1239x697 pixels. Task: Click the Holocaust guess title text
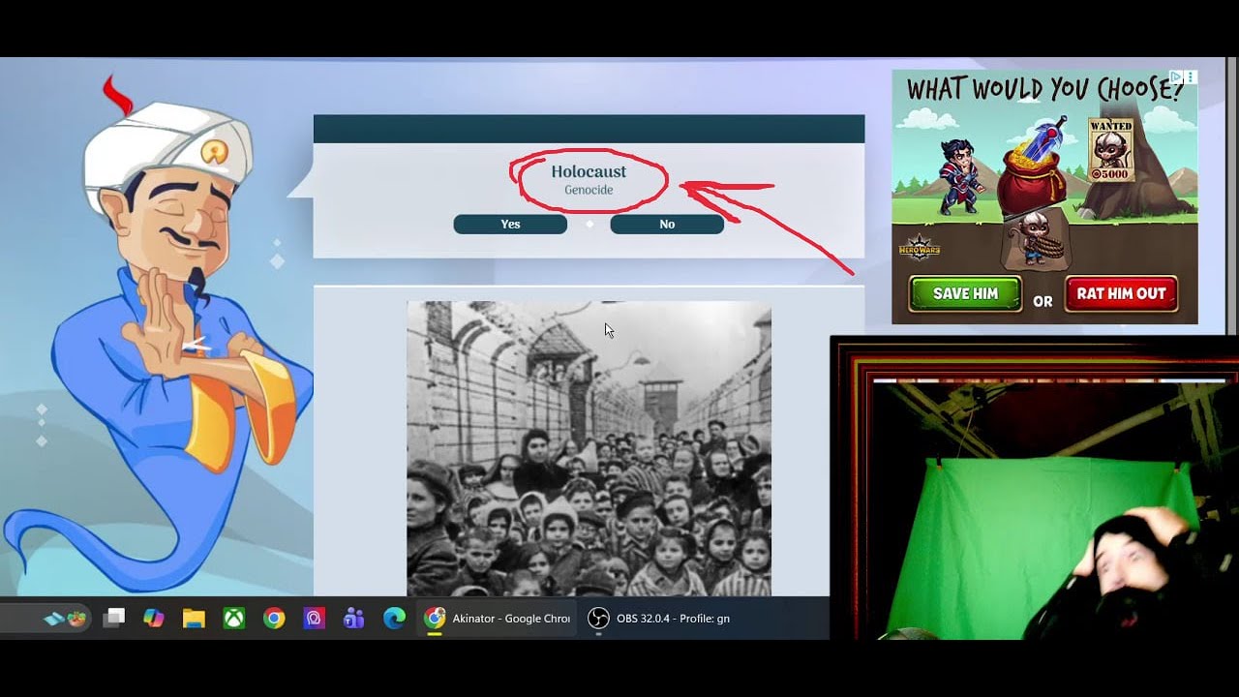tap(589, 171)
